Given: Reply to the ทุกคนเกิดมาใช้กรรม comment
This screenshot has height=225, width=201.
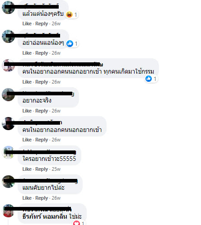Looking at the screenshot, I should click(42, 82).
